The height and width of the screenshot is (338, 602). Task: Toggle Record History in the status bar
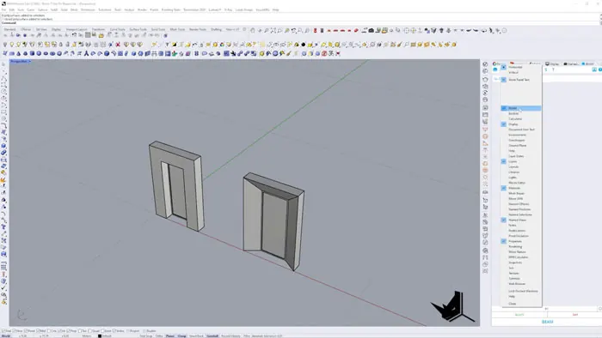(230, 336)
